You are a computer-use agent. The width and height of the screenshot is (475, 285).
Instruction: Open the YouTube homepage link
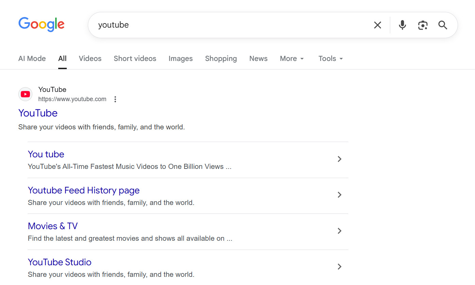tap(38, 113)
